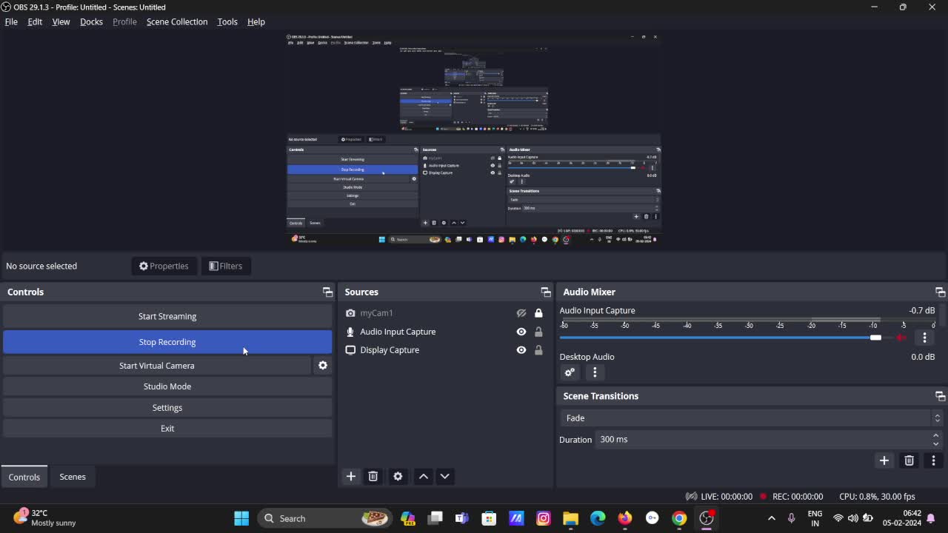Remove scene transition with trash icon
Screen dimensions: 948x533
[909, 460]
